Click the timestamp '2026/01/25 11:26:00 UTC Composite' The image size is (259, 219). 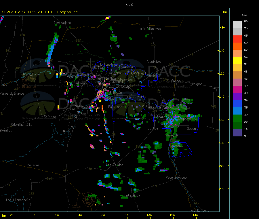tap(40, 12)
